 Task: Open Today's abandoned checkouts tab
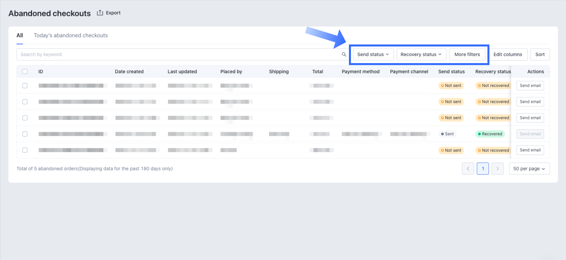click(x=71, y=36)
